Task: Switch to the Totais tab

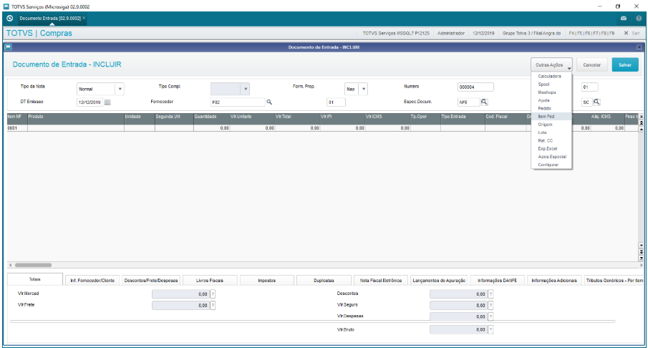Action: click(x=35, y=279)
